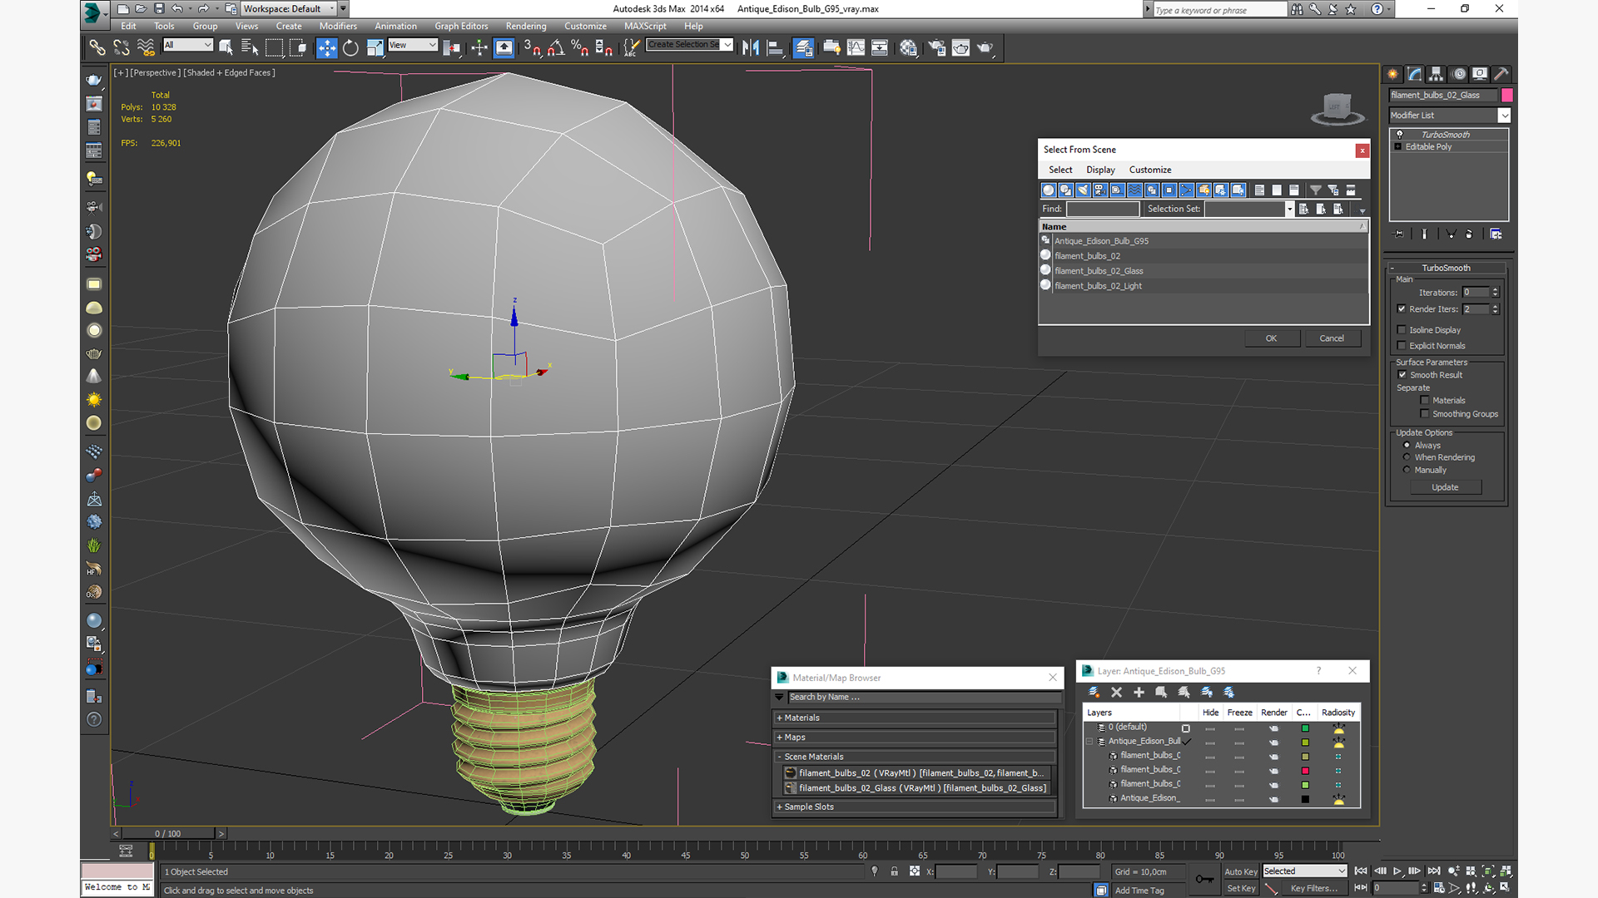Viewport: 1598px width, 898px height.
Task: Click Delete Layer X icon in Layer dialog
Action: 1116,693
